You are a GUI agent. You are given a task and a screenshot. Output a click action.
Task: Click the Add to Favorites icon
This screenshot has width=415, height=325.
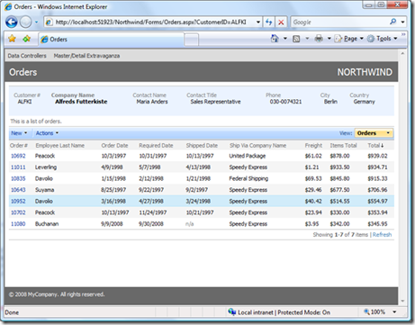click(27, 39)
